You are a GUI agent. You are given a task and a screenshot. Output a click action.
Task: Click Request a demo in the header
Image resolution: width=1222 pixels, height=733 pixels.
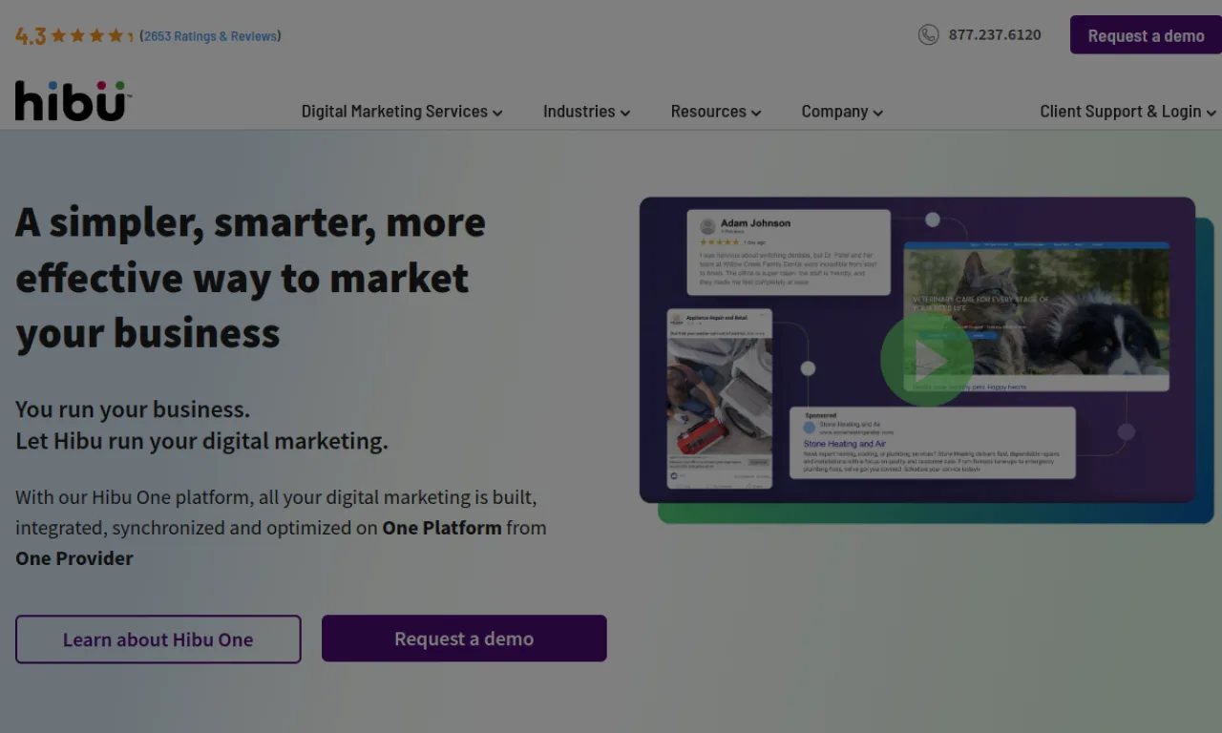tap(1146, 35)
